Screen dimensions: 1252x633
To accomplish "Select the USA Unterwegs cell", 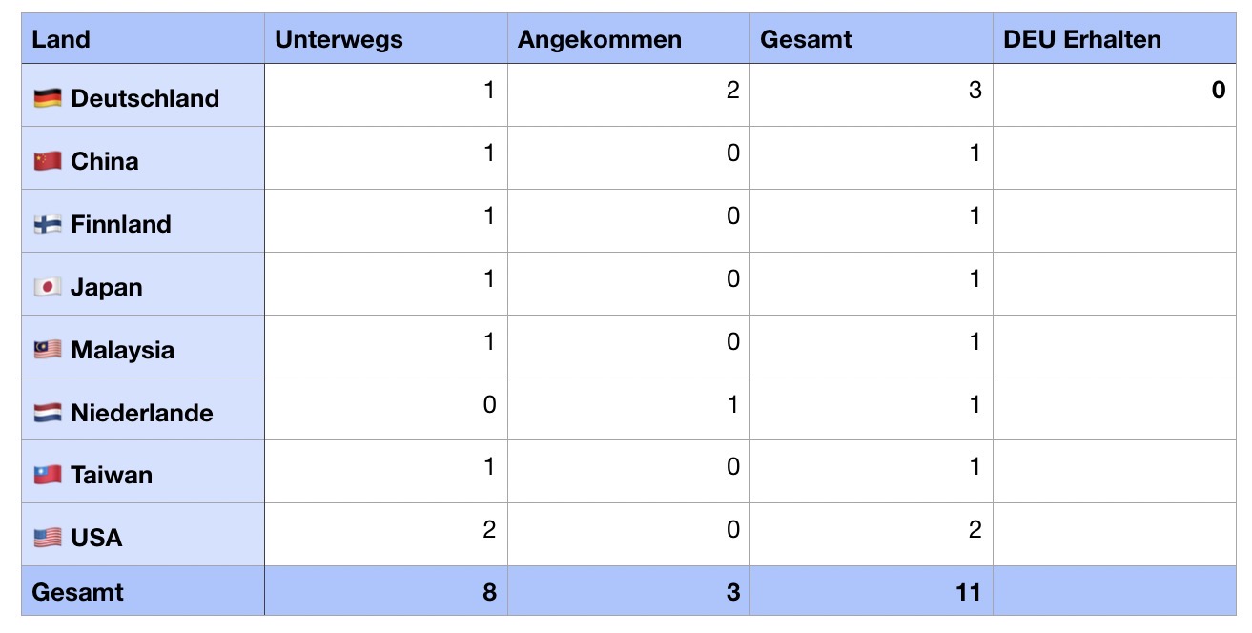I will tap(385, 535).
